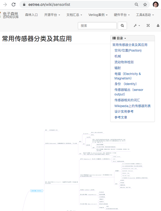Open the zoom magnifier in address bar
The image size is (161, 211).
point(136,5)
